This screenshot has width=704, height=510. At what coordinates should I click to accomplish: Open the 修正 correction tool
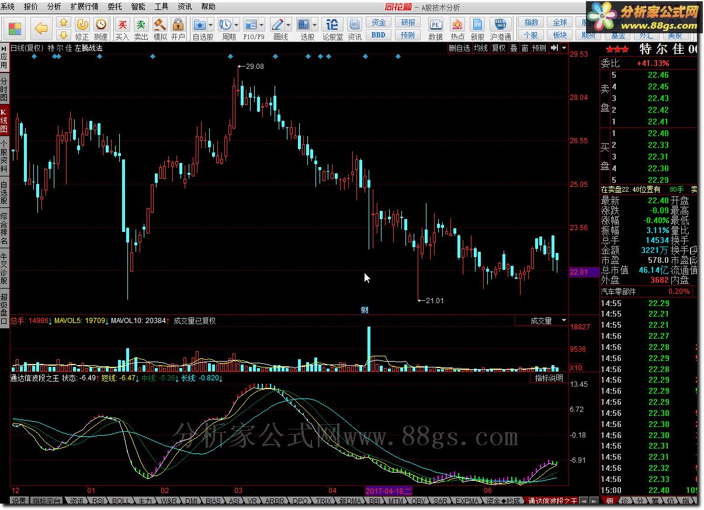82,28
